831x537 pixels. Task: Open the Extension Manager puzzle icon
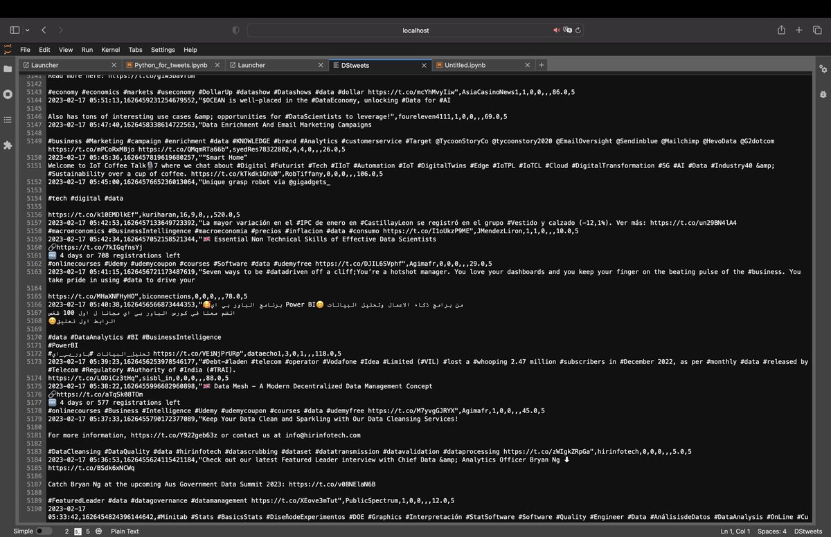[x=8, y=145]
